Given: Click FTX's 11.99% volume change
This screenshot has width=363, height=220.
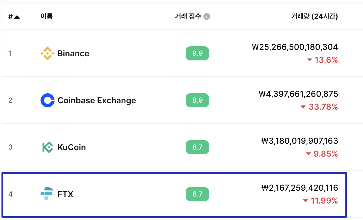Looking at the screenshot, I should click(320, 201).
